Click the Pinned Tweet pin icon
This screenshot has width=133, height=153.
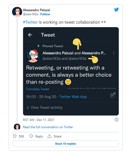coord(38,46)
